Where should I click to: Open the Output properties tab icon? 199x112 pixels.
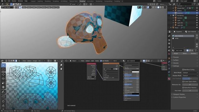click(x=169, y=44)
